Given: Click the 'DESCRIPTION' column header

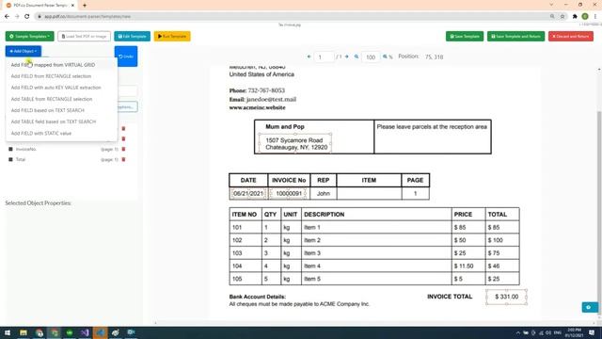Looking at the screenshot, I should coord(324,215).
